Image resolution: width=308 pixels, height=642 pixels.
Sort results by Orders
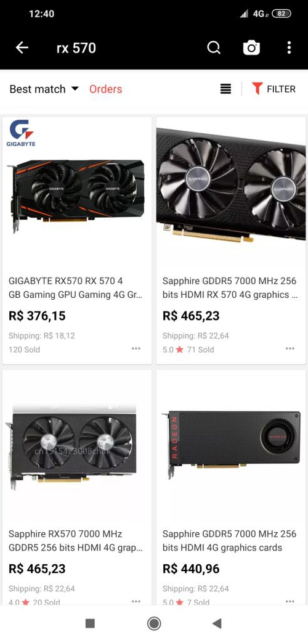coord(105,89)
